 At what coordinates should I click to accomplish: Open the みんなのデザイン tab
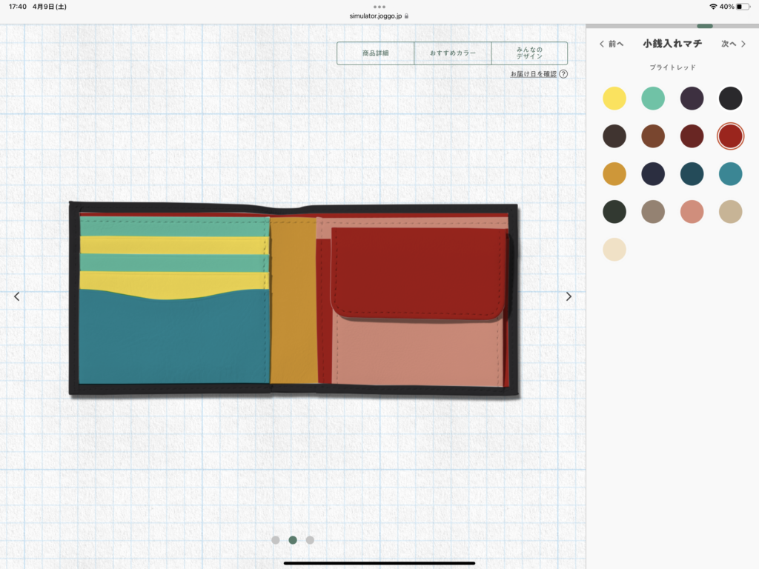coord(529,53)
